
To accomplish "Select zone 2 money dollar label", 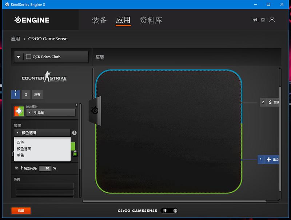I will coord(269,102).
